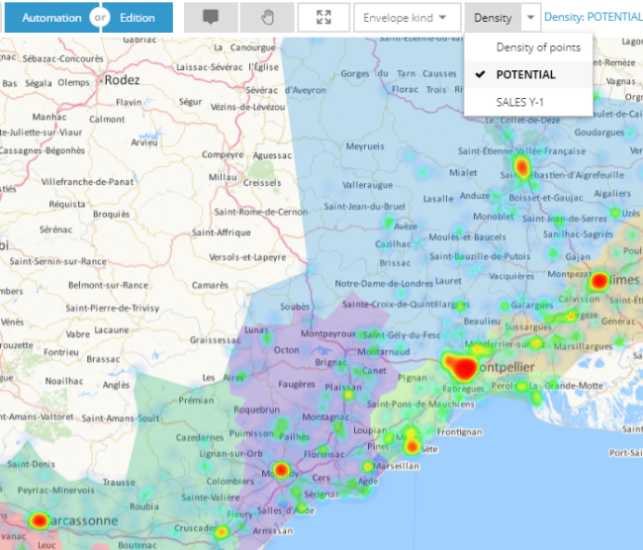Click the speech bubble comment icon
This screenshot has height=550, width=643.
click(x=210, y=17)
